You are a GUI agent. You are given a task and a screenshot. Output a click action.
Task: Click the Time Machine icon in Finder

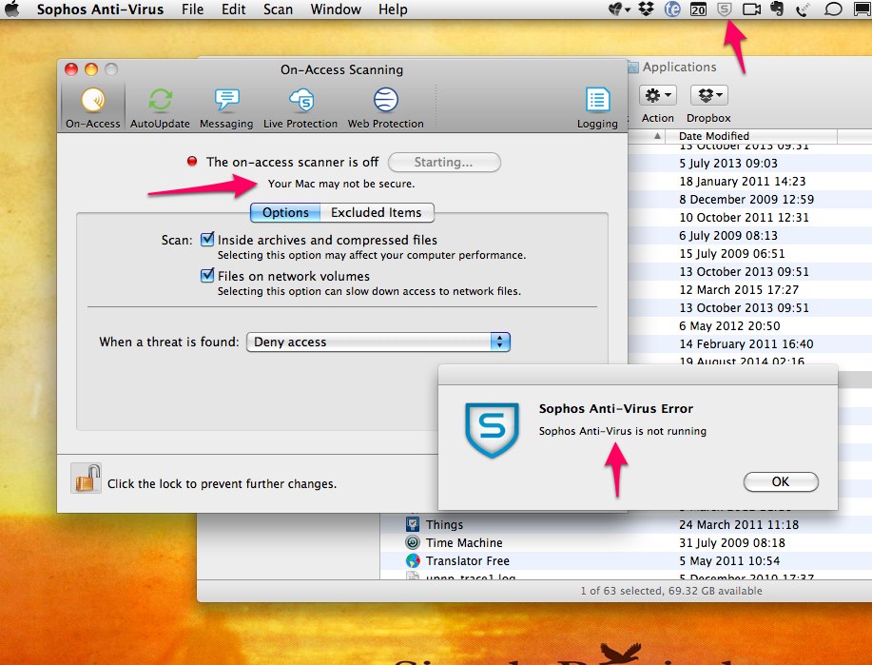(413, 542)
